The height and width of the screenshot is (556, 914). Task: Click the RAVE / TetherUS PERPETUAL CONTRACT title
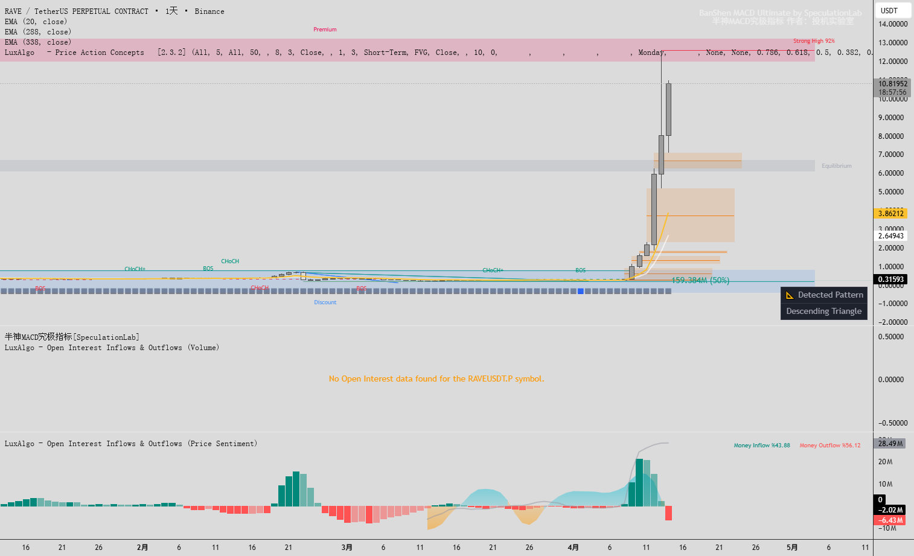(77, 11)
